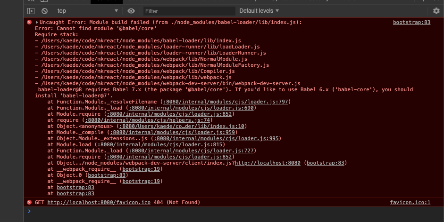This screenshot has width=444, height=222.
Task: Collapse the Uncaught Error message triangle
Action: (x=37, y=22)
